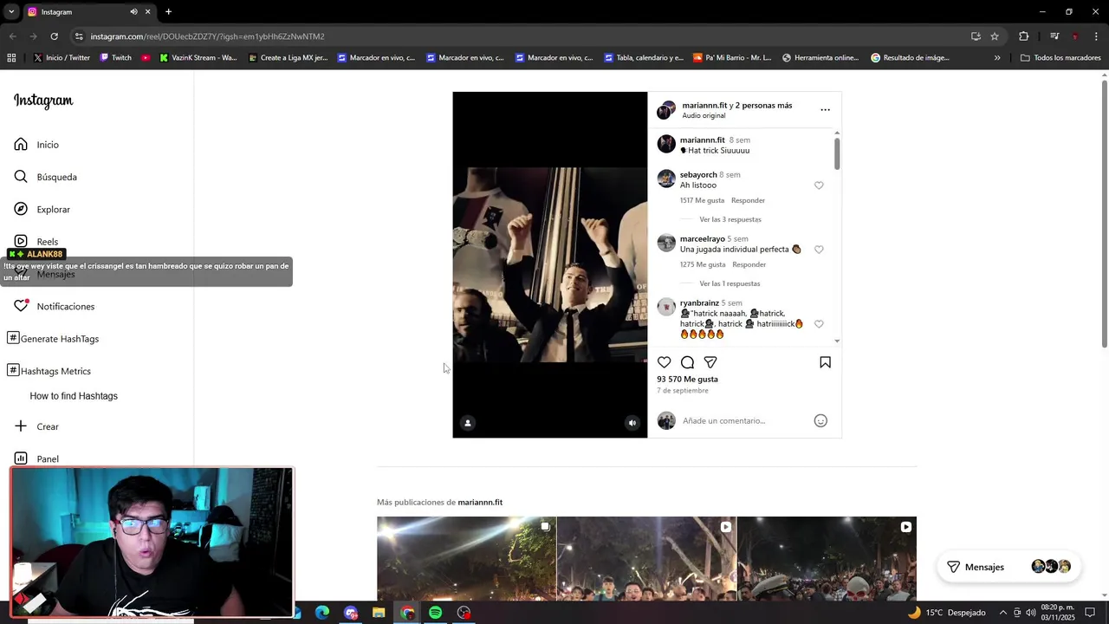Image resolution: width=1109 pixels, height=624 pixels.
Task: Click the page vertical scrollbar
Action: [x=1105, y=212]
